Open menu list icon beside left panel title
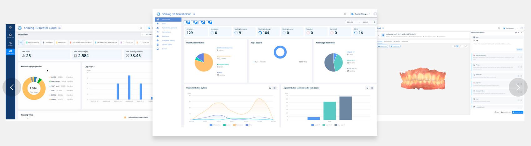The width and height of the screenshot is (531, 146). coord(60,28)
